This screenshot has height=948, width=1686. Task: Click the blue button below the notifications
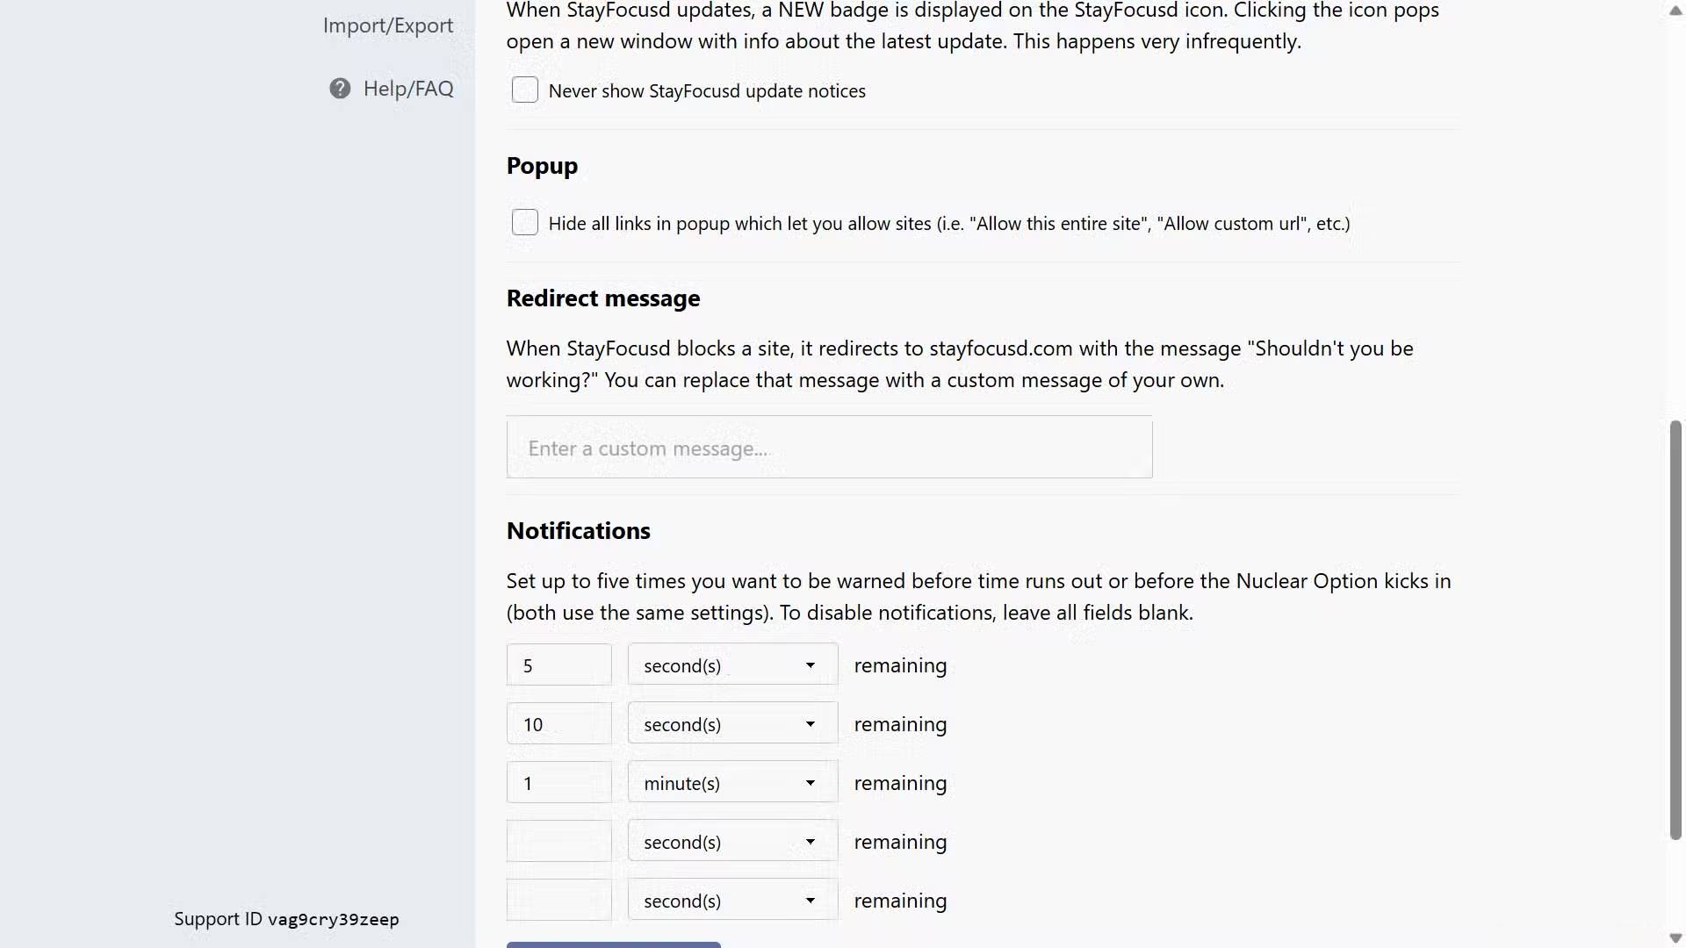coord(613,944)
